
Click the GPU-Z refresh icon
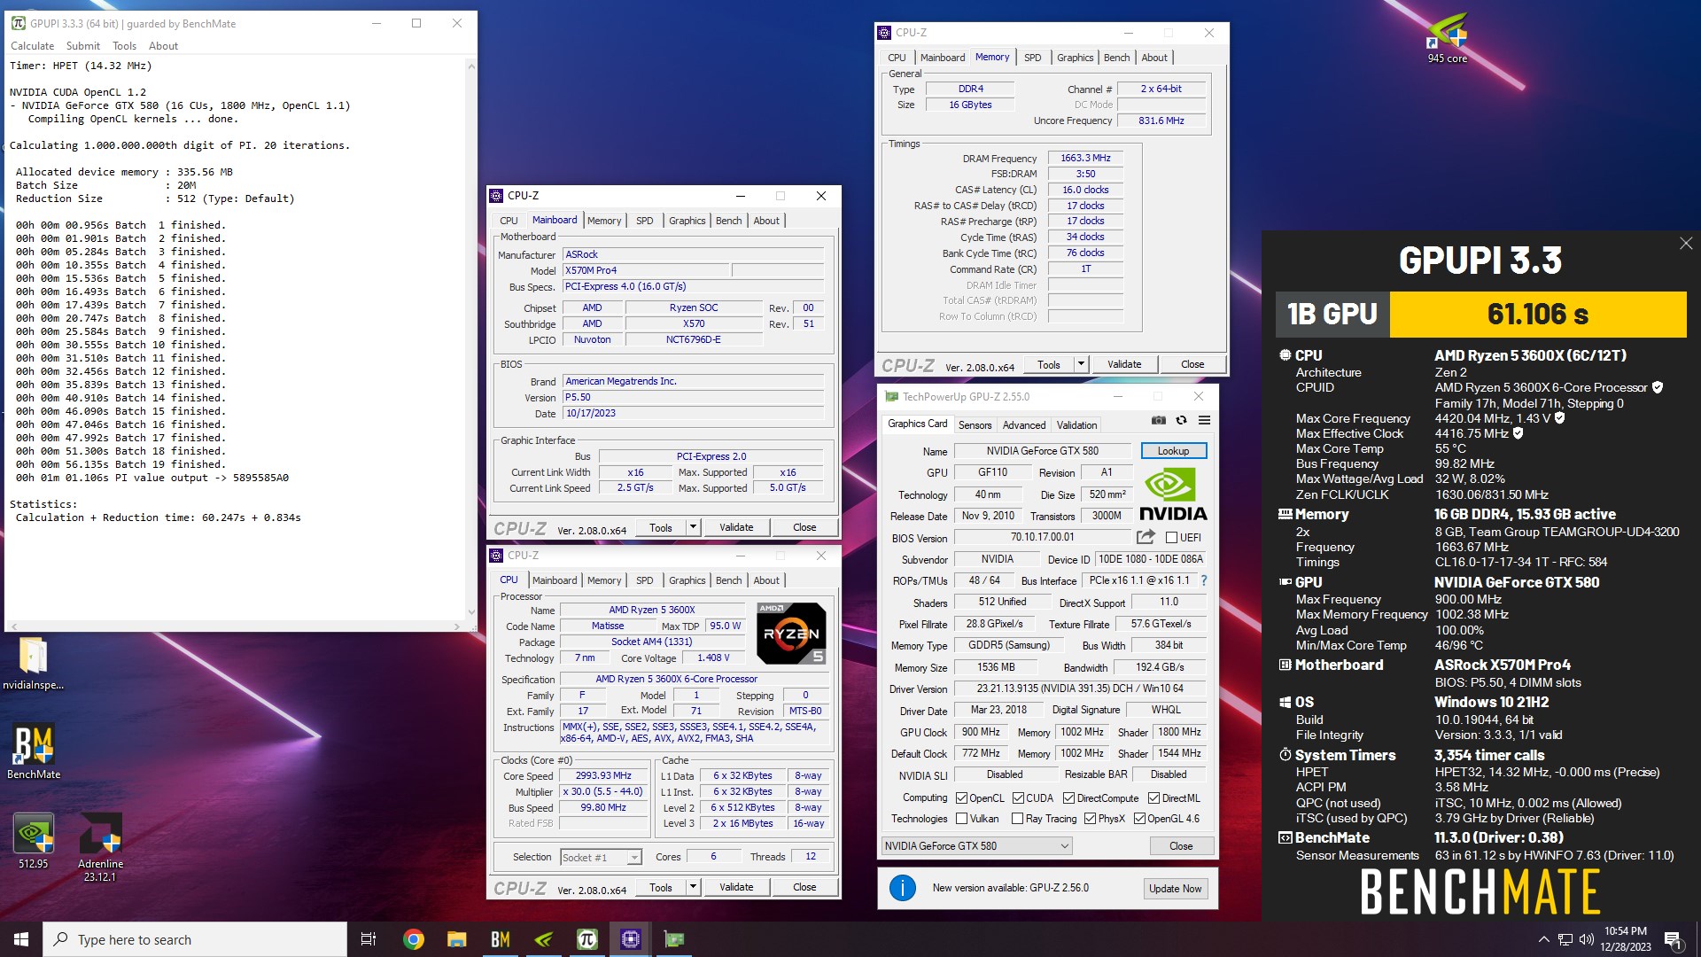click(x=1181, y=421)
